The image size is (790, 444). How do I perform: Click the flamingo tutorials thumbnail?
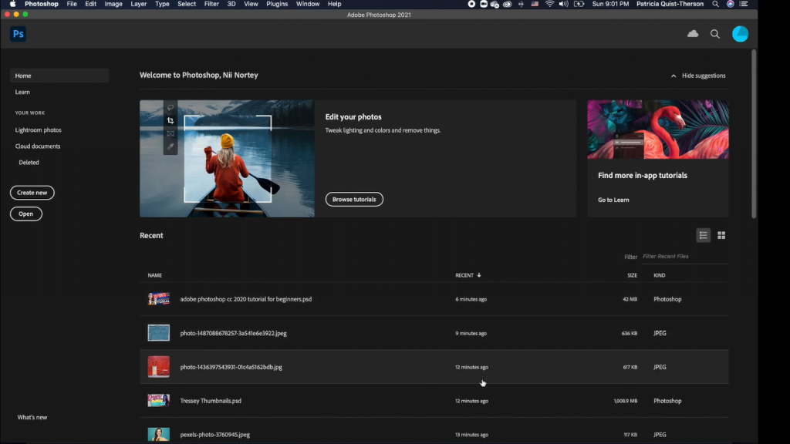point(657,129)
